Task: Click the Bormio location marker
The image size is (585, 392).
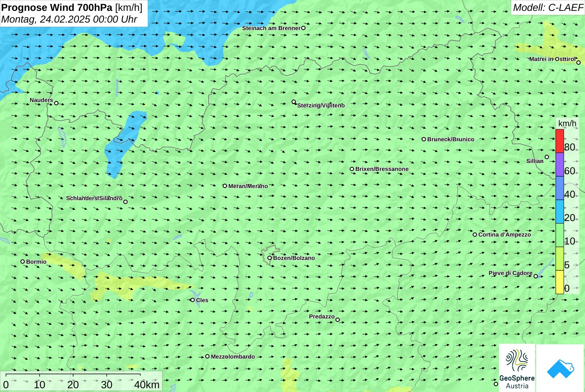Action: [x=23, y=262]
